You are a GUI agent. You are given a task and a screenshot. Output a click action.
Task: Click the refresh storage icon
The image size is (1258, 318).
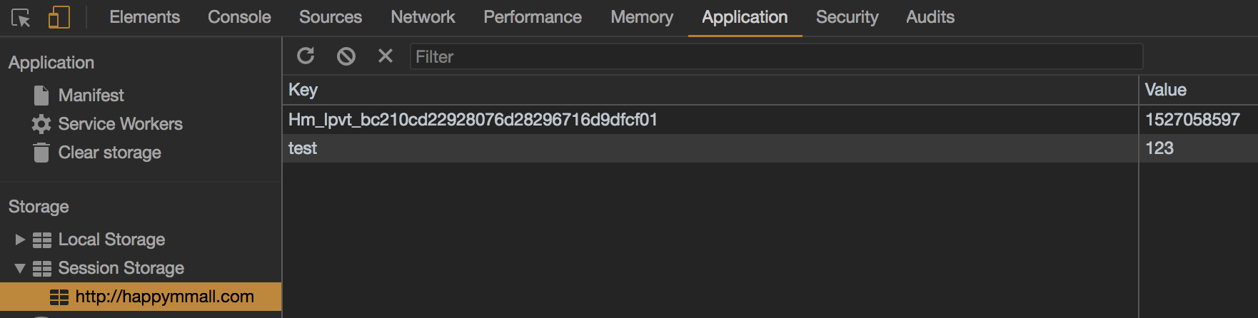click(306, 56)
